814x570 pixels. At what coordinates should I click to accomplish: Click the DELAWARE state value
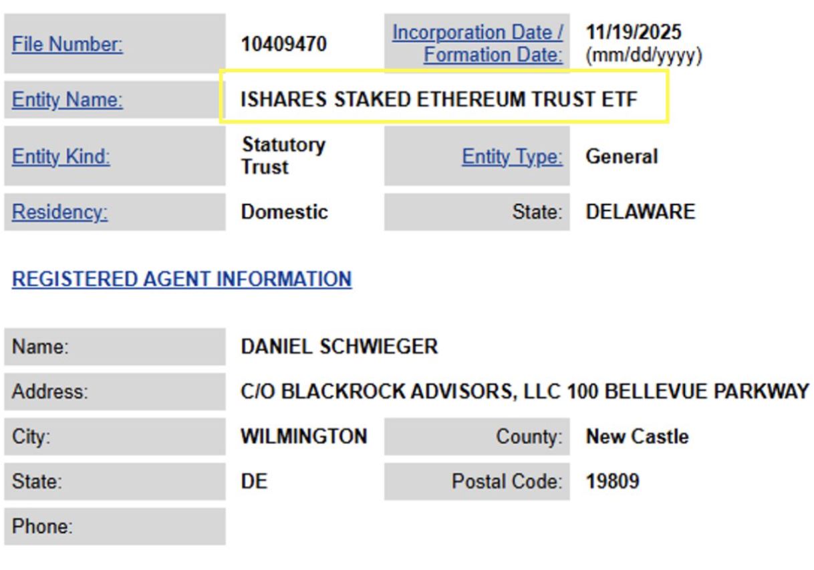[640, 212]
